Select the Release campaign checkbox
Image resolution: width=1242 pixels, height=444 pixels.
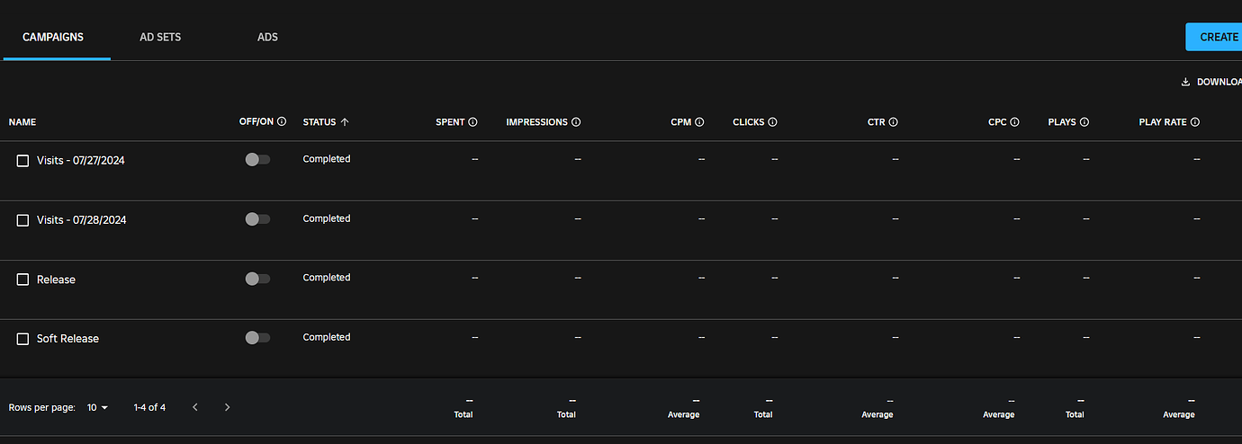(22, 280)
